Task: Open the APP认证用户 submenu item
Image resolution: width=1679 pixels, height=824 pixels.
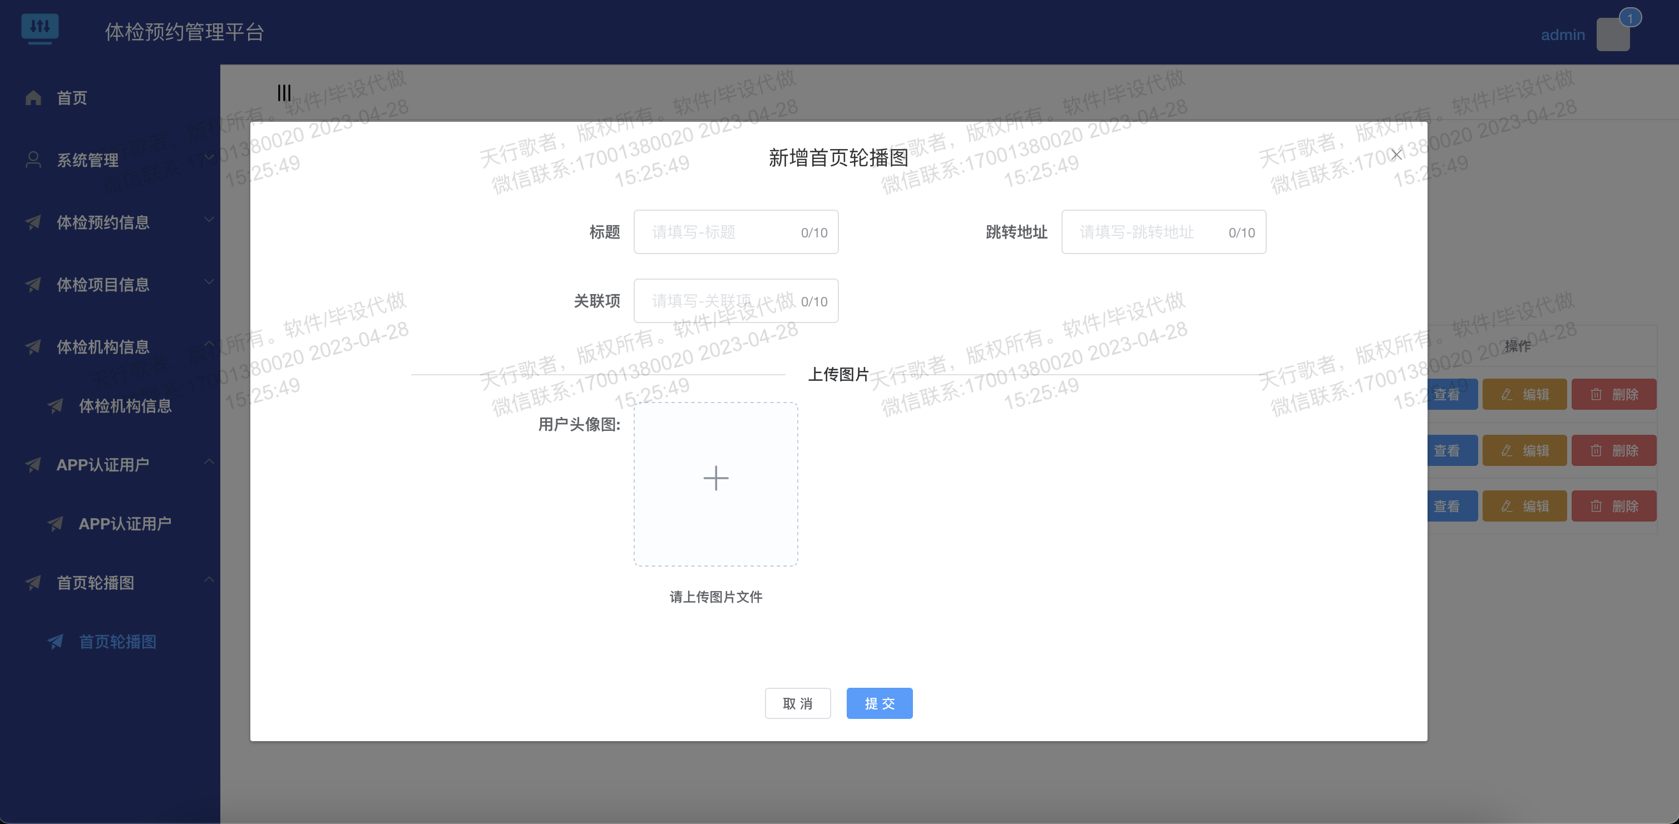Action: (125, 524)
